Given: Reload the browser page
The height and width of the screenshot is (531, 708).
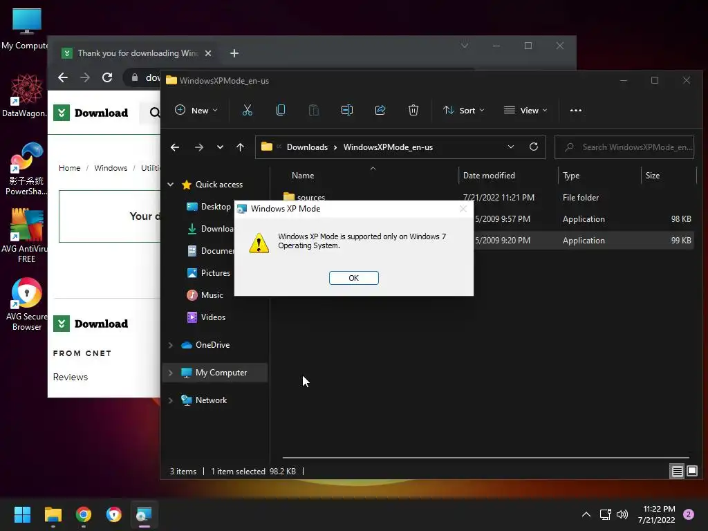Looking at the screenshot, I should [x=107, y=77].
